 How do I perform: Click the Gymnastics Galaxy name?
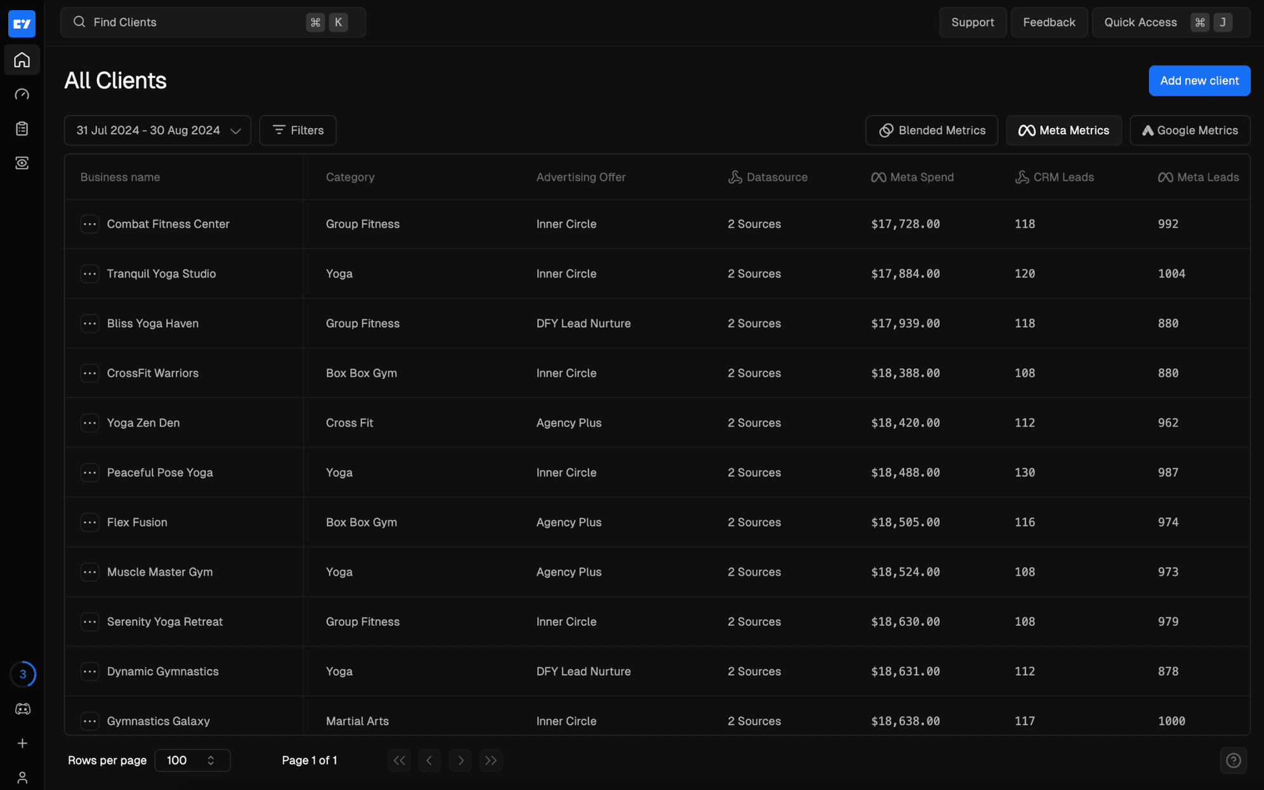pyautogui.click(x=158, y=721)
